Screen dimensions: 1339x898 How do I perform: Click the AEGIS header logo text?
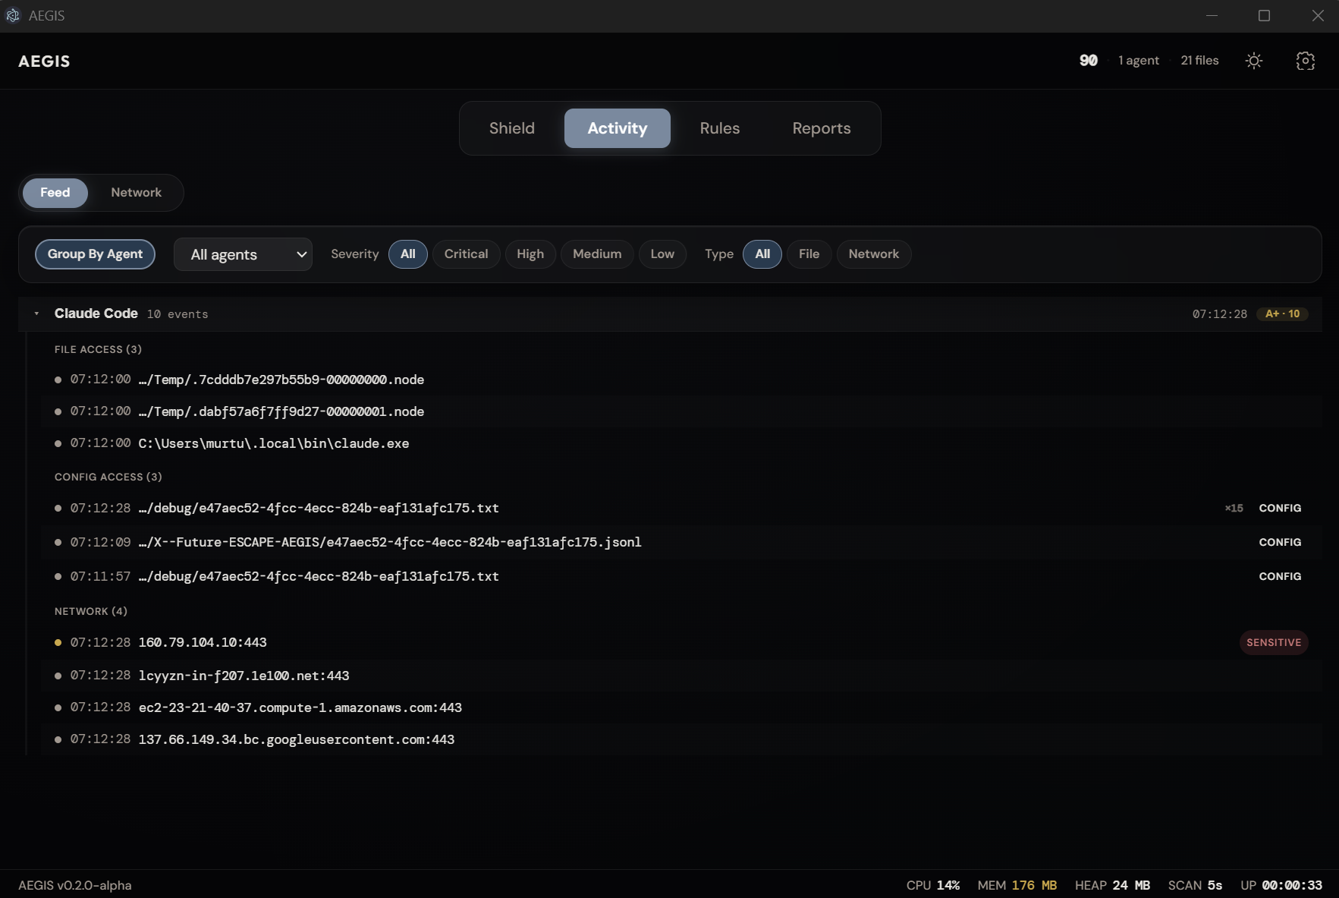pyautogui.click(x=44, y=61)
